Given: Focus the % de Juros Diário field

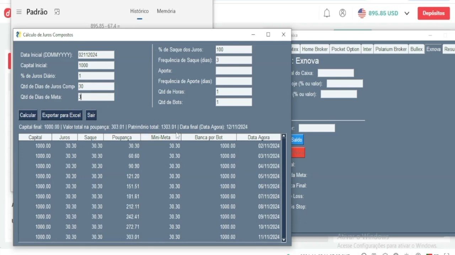Looking at the screenshot, I should 96,76.
